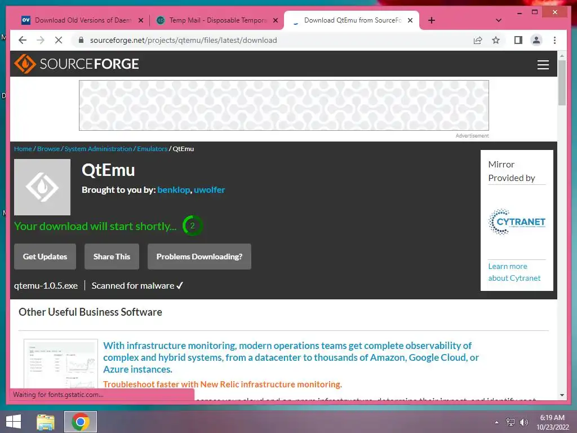Click the Scanned for malware text
This screenshot has width=577, height=433.
(137, 286)
